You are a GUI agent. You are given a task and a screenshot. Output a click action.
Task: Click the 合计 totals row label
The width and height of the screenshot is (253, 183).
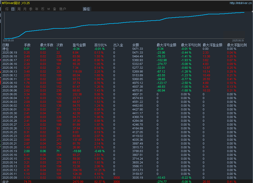point(6,181)
